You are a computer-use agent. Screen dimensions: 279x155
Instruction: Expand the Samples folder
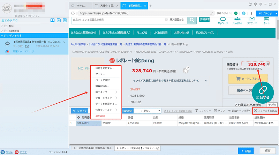coord(2,31)
